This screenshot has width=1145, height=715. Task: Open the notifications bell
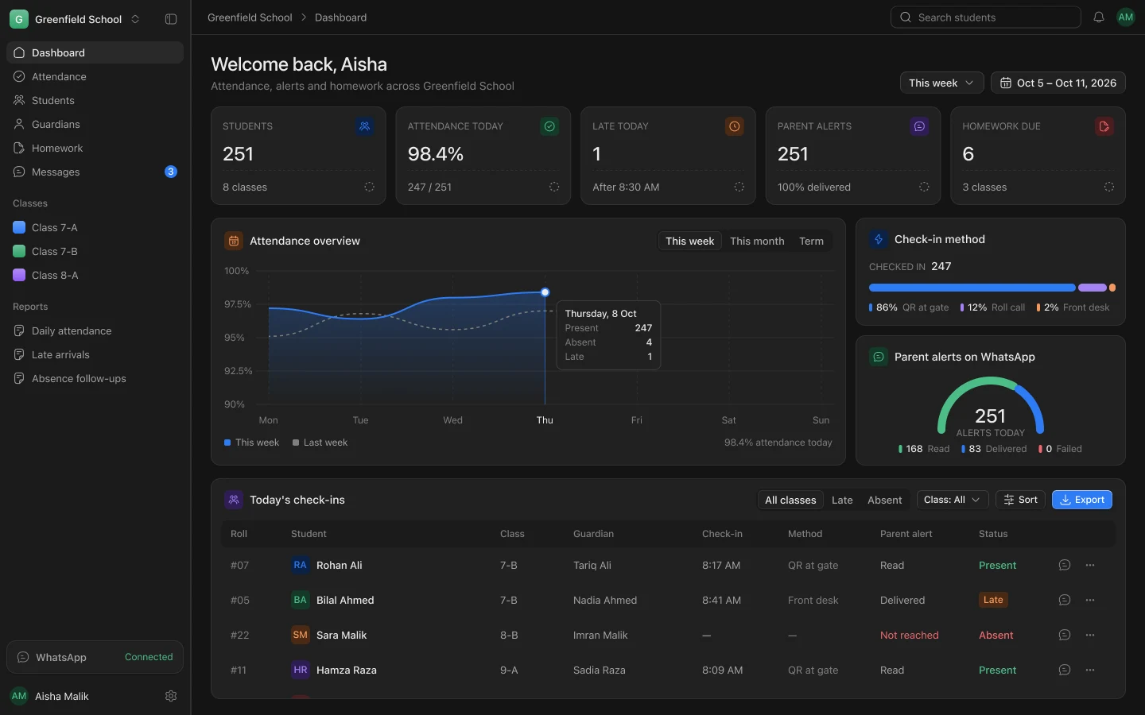click(x=1099, y=17)
